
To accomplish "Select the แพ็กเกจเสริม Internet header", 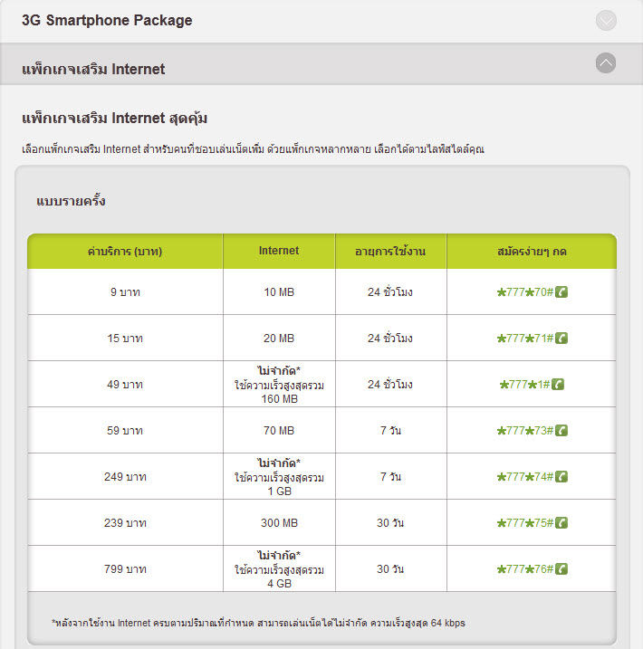I will 93,69.
